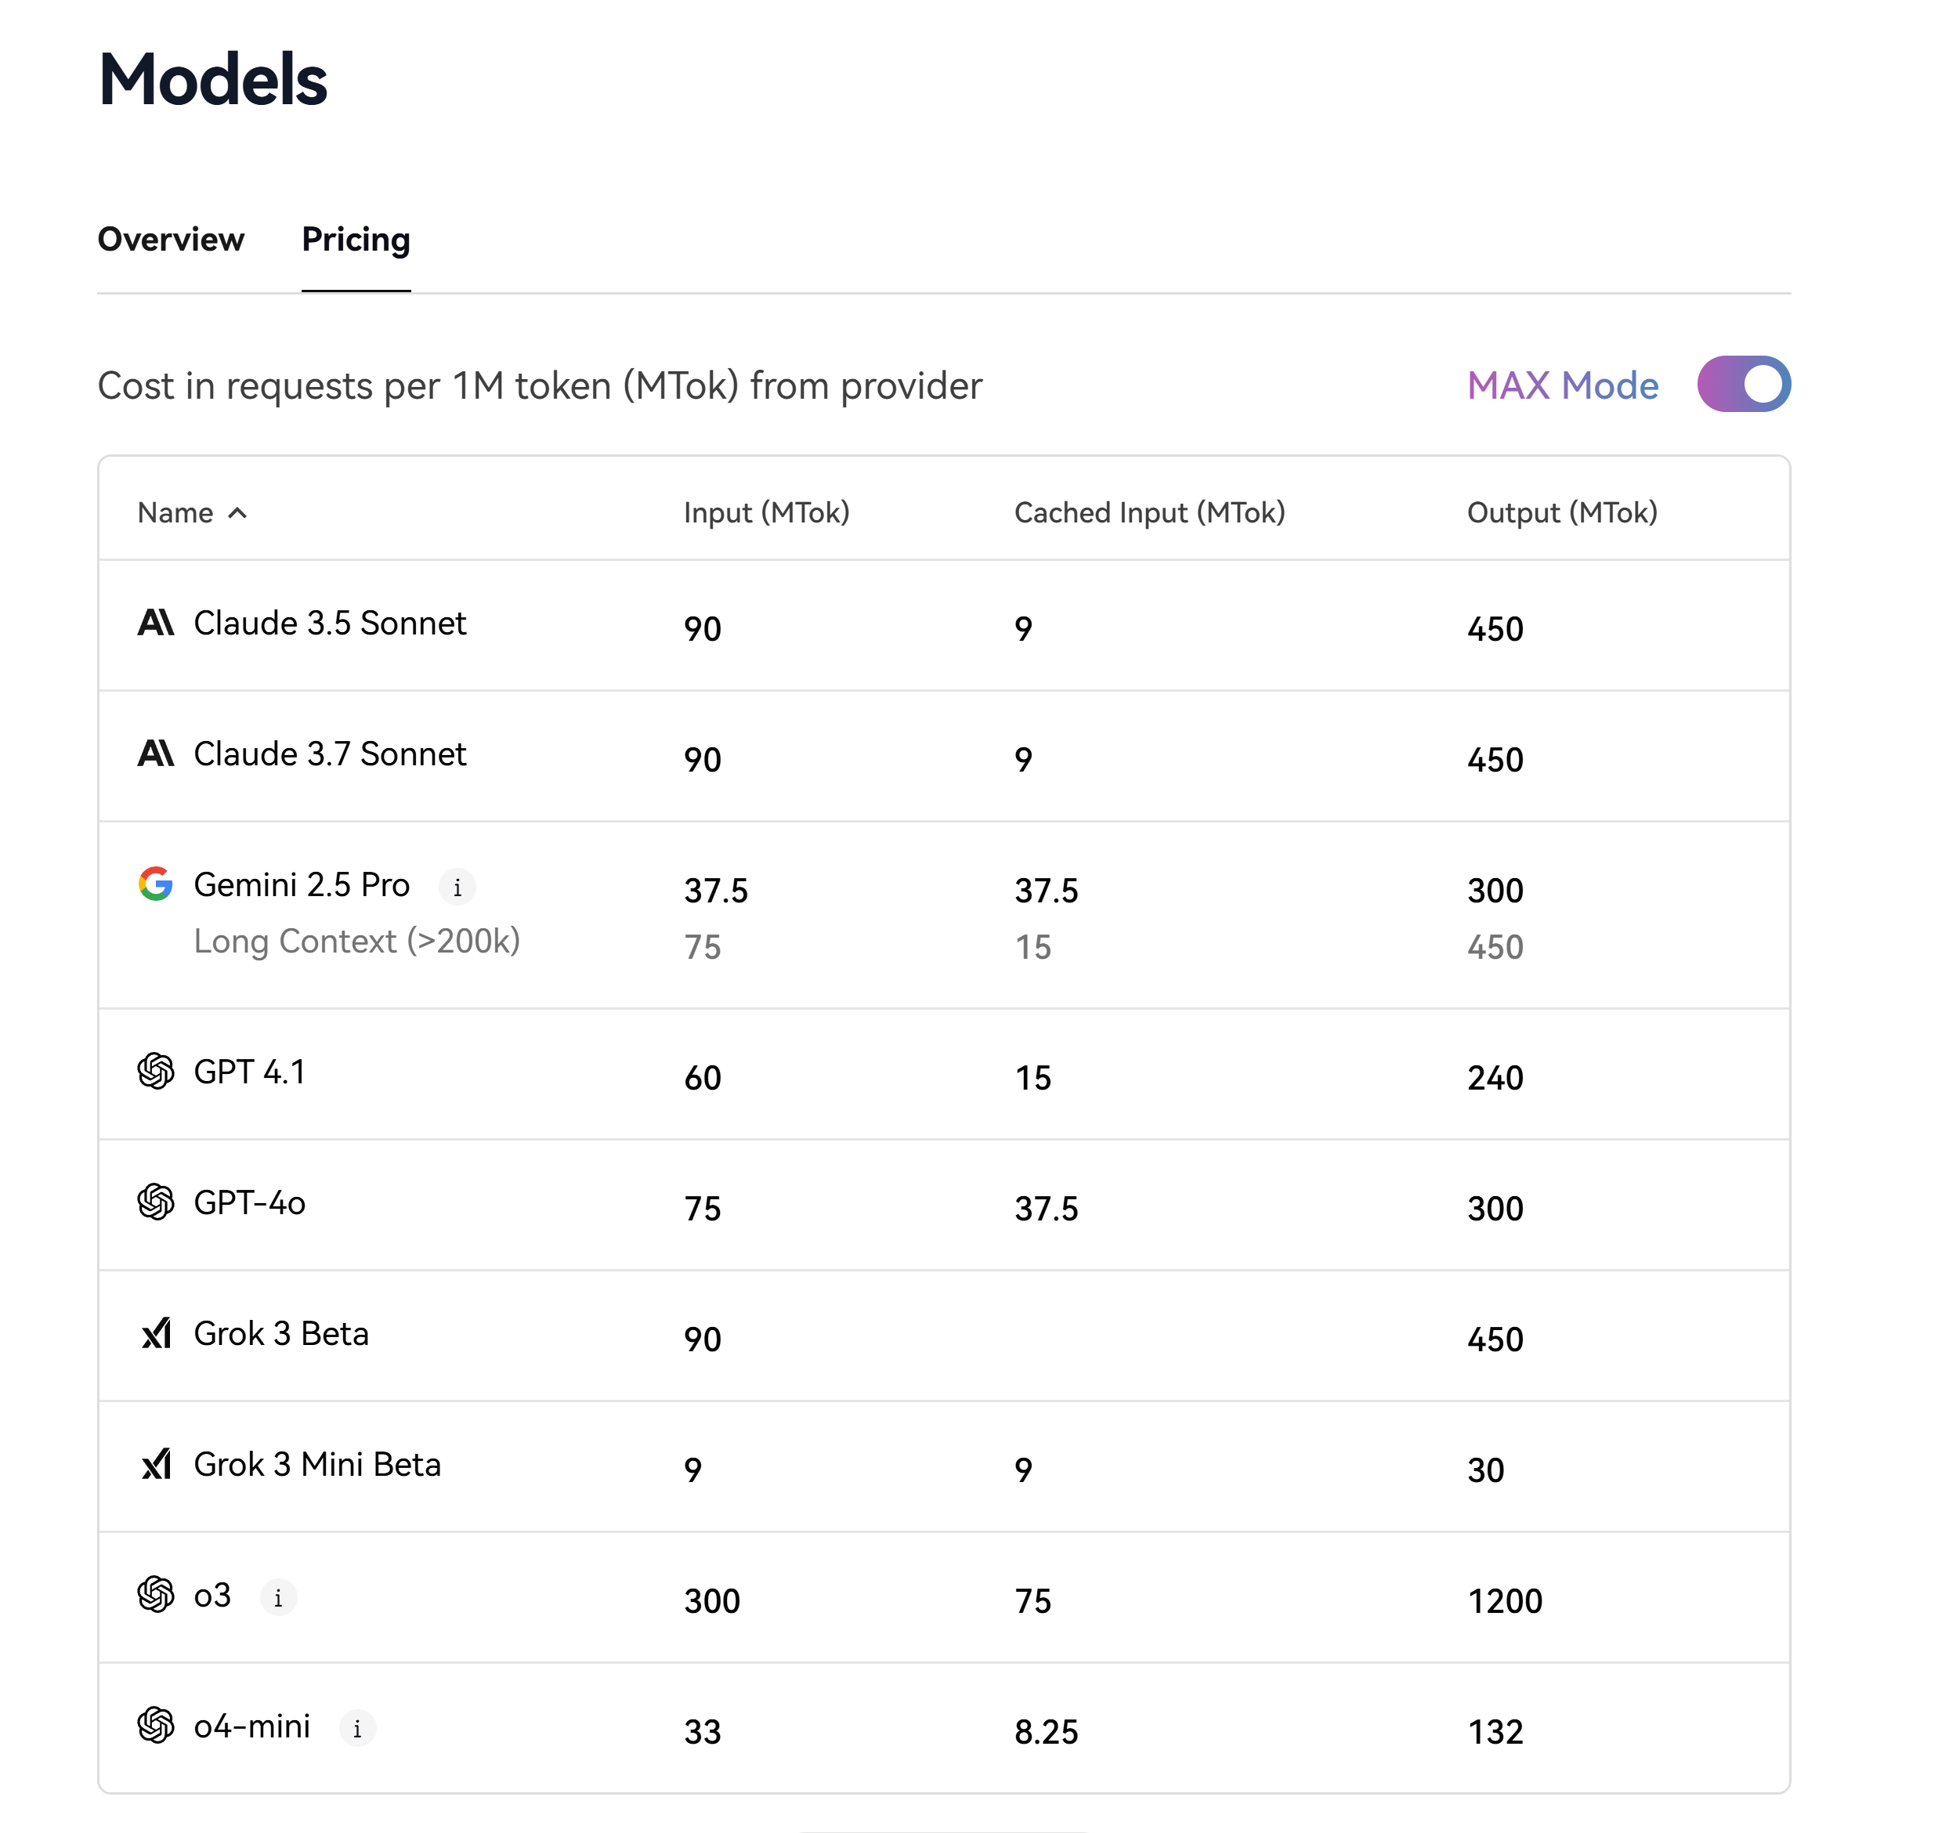The image size is (1949, 1833).
Task: Open the info icon beside Gemini 2.5 Pro
Action: (x=457, y=887)
